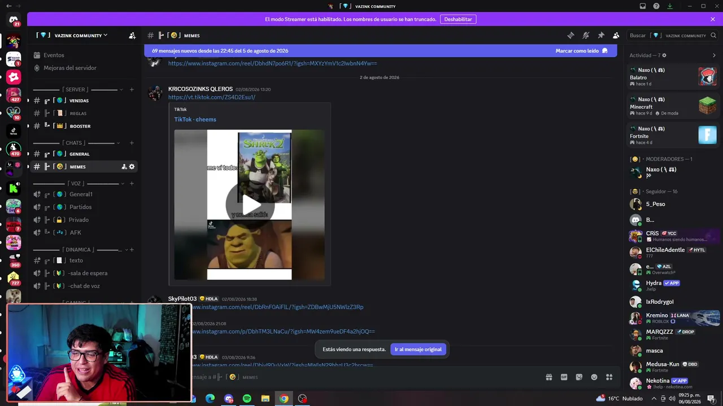Click Marcar como leído button
Viewport: 723px width, 406px height.
click(x=581, y=51)
